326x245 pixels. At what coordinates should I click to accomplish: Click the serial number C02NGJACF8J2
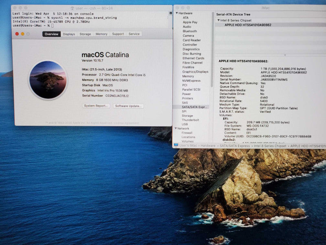[117, 96]
